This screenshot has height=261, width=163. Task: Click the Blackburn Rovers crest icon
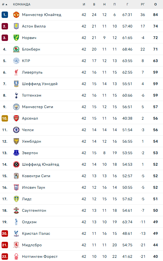pyautogui.click(x=16, y=49)
